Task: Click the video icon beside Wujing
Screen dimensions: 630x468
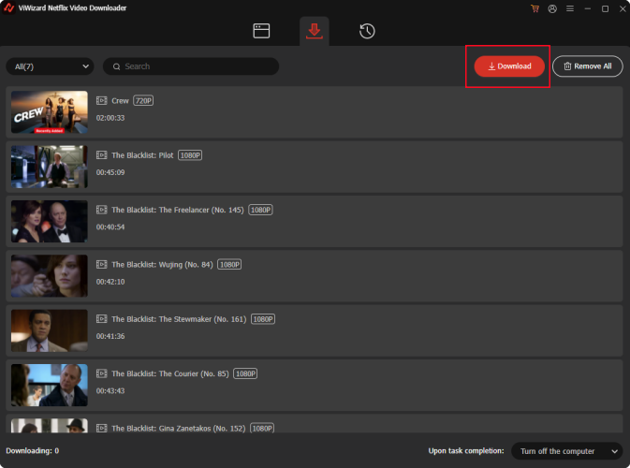Action: [102, 264]
